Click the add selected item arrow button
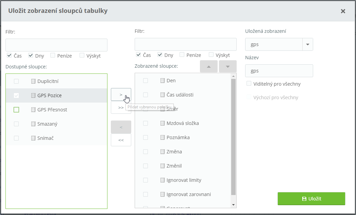Image resolution: width=356 pixels, height=215 pixels. pos(121,94)
